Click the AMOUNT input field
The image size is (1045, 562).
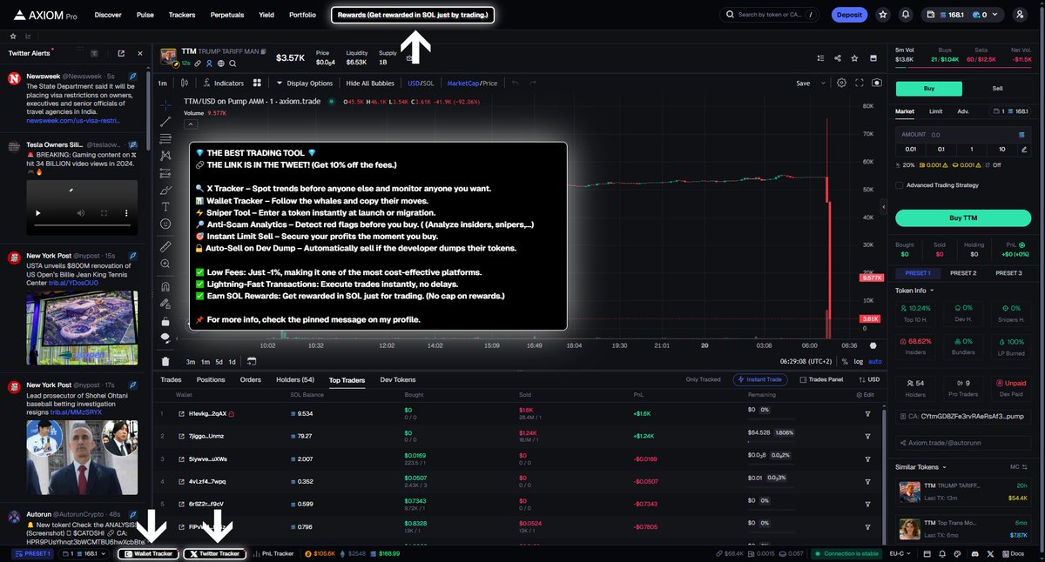click(x=962, y=135)
